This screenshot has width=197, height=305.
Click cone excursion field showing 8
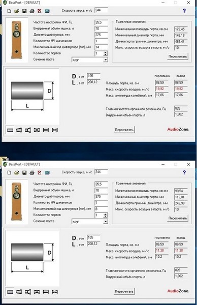coord(101,209)
